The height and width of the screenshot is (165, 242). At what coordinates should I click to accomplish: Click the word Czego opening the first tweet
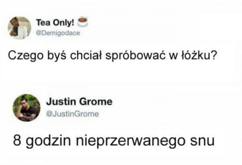[x=26, y=56]
